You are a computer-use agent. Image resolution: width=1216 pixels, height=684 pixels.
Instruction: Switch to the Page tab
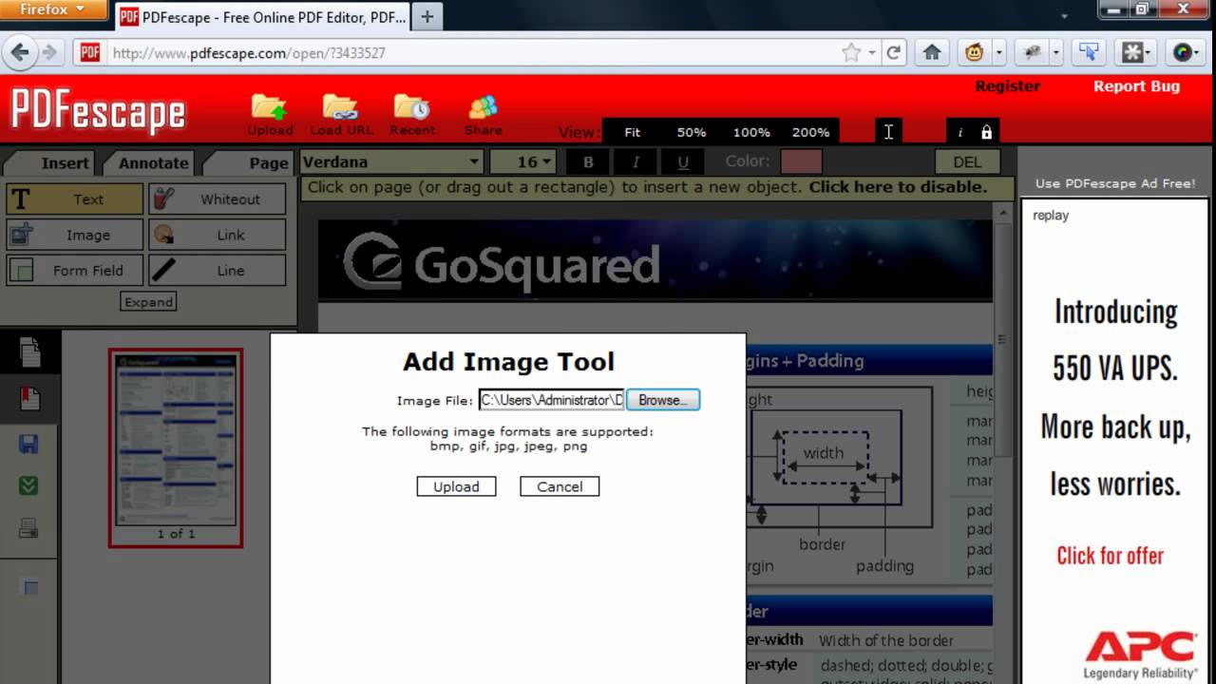(x=255, y=162)
